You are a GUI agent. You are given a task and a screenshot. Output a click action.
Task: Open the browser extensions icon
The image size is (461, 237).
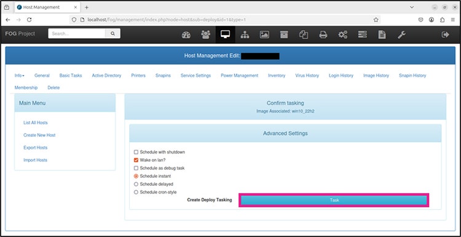tap(442, 20)
